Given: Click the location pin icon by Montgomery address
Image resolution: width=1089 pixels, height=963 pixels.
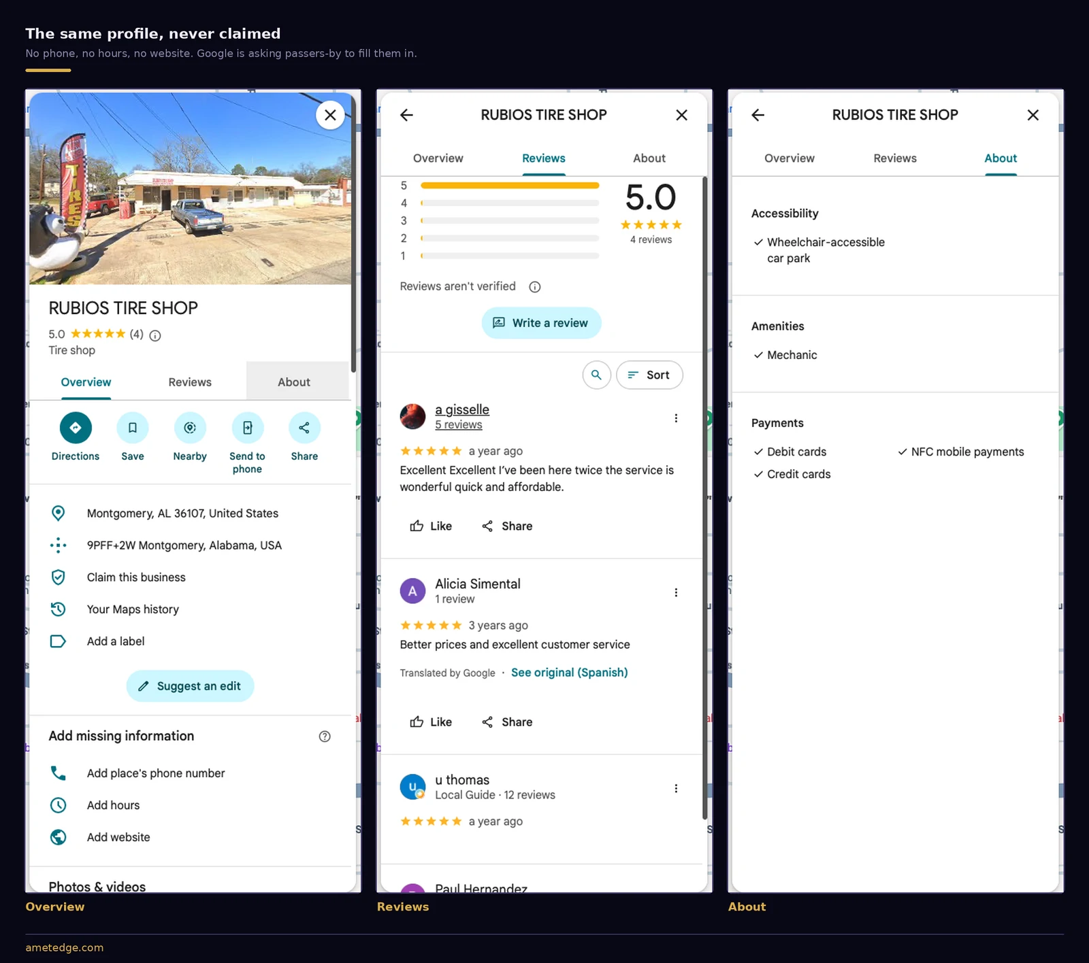Looking at the screenshot, I should pos(59,513).
